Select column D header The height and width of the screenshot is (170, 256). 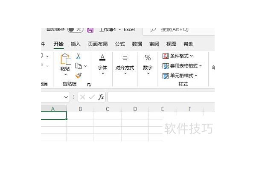click(135, 109)
